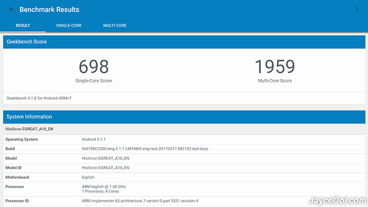The image size is (368, 207).
Task: Open the three-dot overflow menu
Action: point(357,9)
